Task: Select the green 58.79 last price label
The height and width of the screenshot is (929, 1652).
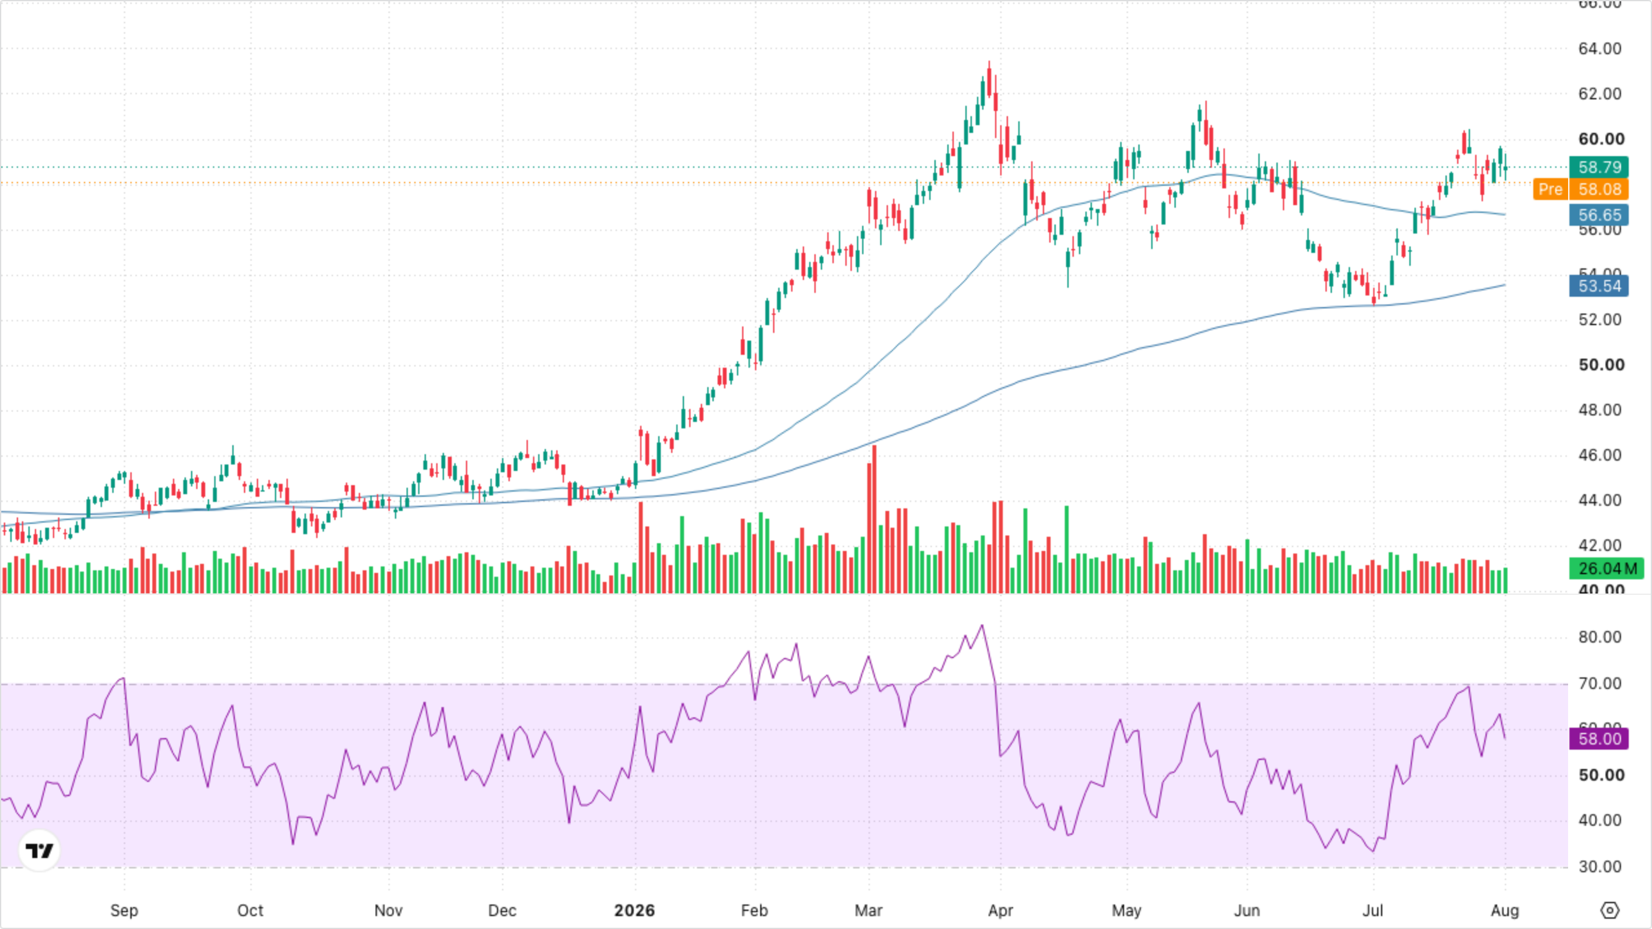Action: [x=1599, y=167]
